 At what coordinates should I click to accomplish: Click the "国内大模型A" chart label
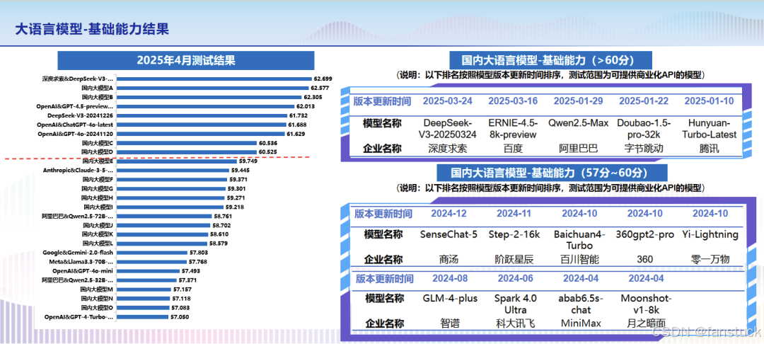pos(98,88)
